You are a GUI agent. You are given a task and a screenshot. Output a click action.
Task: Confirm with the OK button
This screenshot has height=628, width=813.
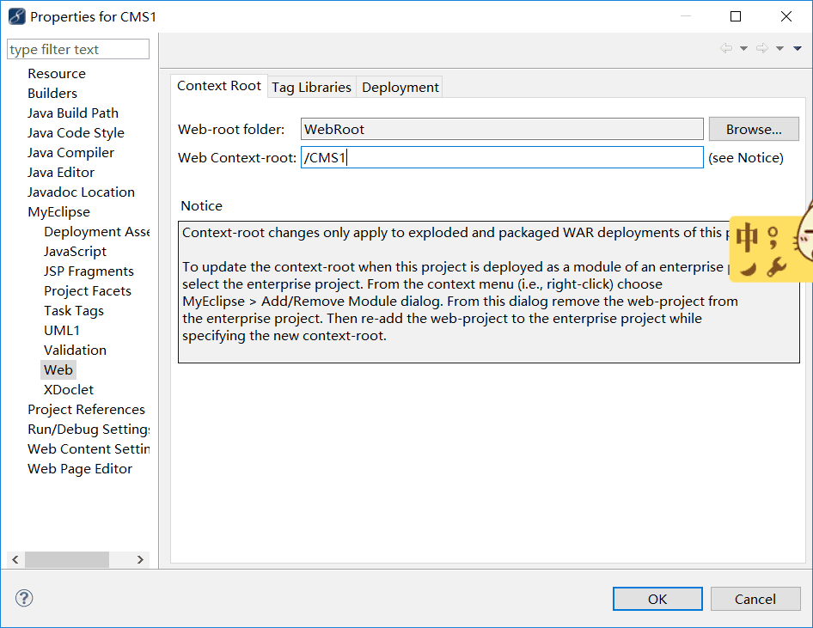(x=657, y=599)
